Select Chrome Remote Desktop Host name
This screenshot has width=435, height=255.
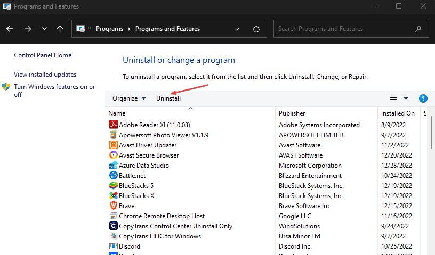(x=162, y=216)
